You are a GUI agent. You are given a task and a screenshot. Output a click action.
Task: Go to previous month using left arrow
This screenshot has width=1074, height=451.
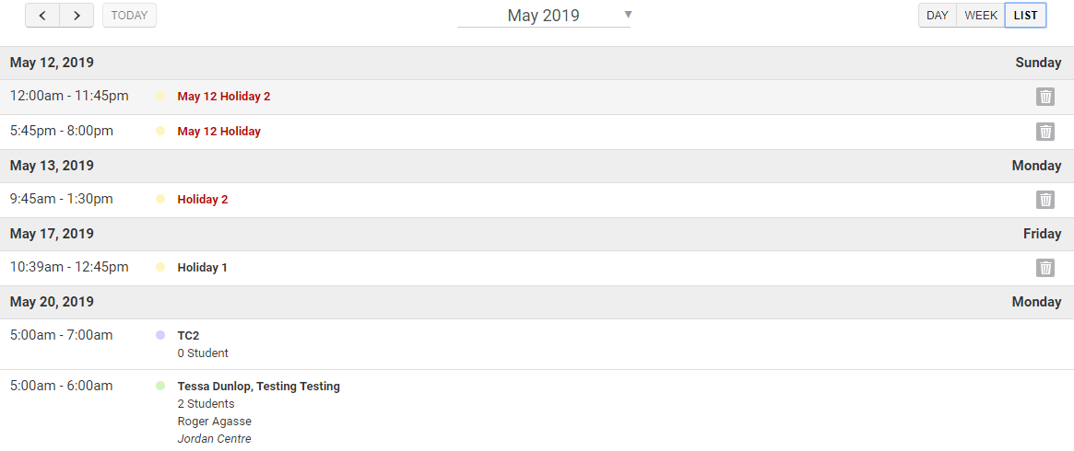pos(42,16)
